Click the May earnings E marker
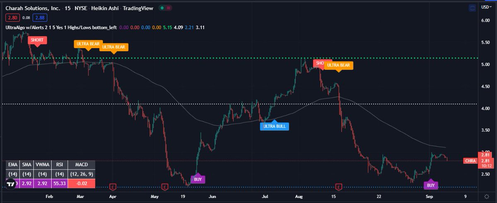 click(165, 187)
